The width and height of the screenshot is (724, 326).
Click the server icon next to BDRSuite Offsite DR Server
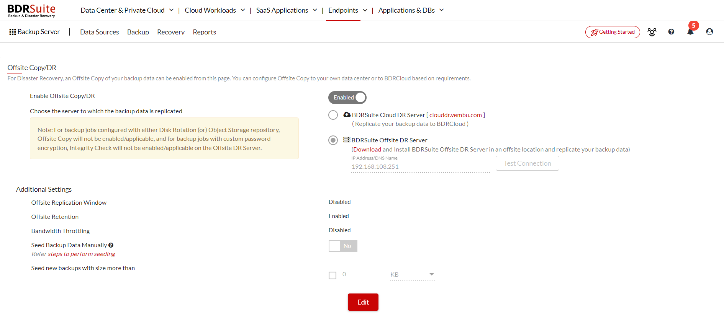(347, 140)
